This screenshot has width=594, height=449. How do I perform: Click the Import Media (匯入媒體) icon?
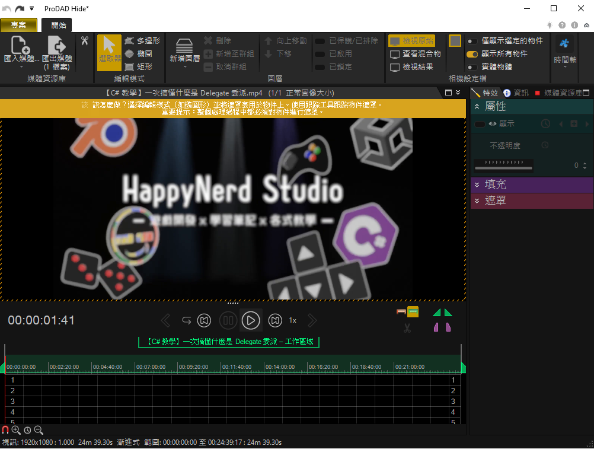click(x=21, y=46)
